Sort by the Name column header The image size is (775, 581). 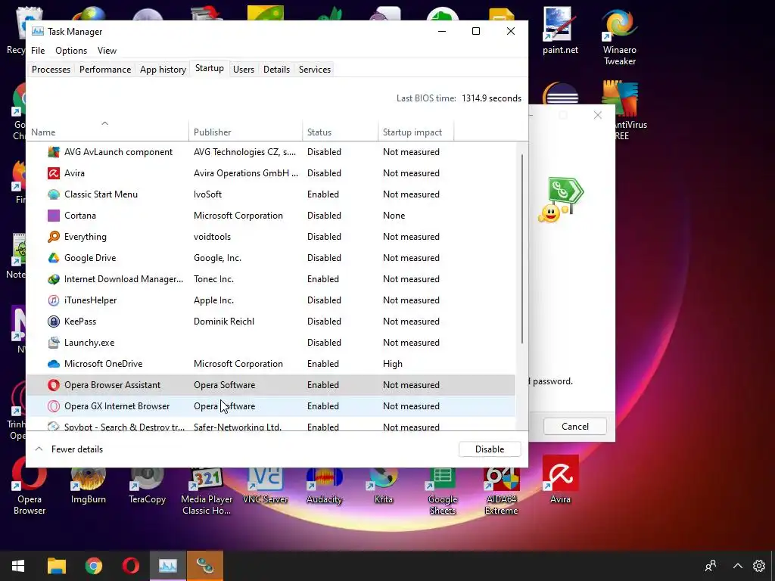point(107,132)
